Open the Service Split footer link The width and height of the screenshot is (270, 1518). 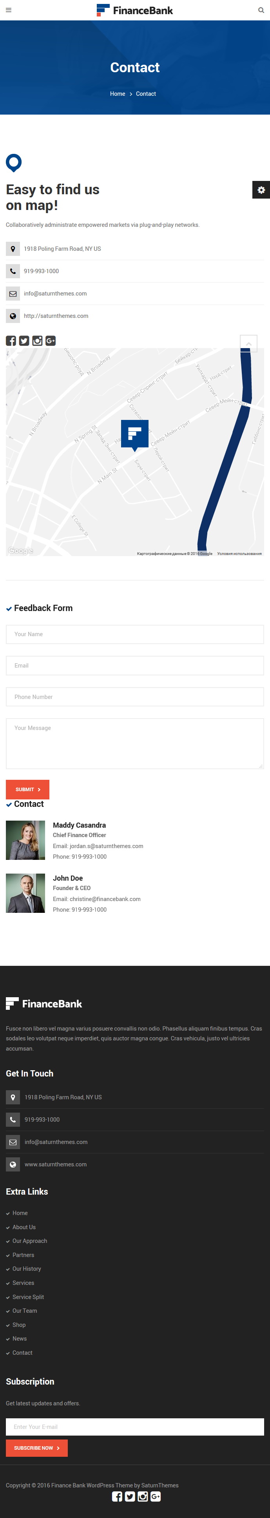[28, 1296]
